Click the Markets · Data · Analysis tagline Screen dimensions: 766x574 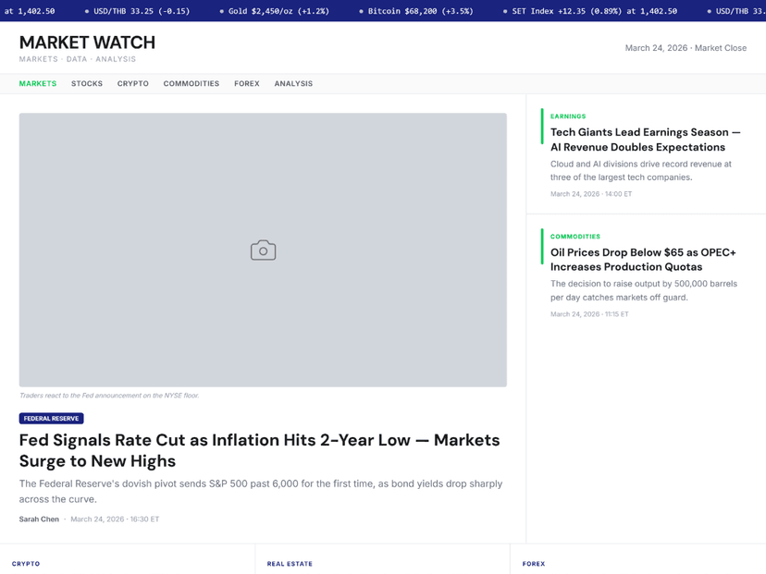78,59
